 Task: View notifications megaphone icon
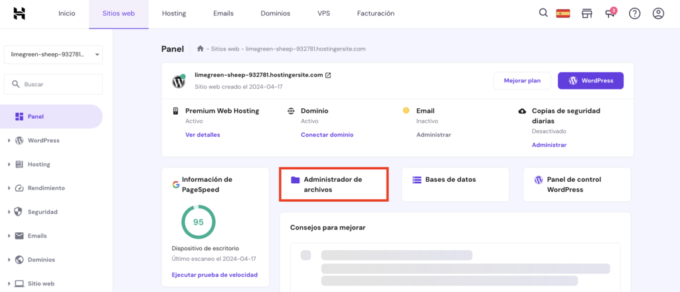[610, 13]
